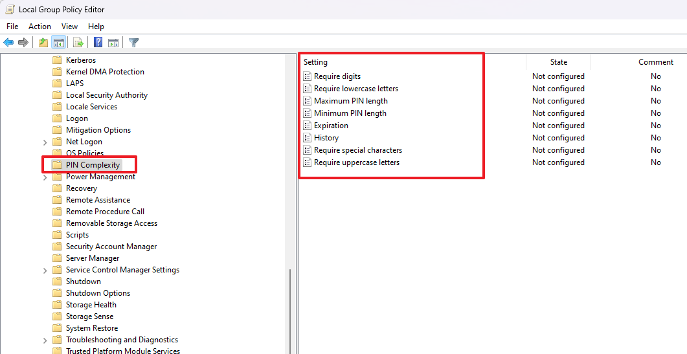Screen dimensions: 687x354
Task: Select Locale Services tree item
Action: [91, 107]
